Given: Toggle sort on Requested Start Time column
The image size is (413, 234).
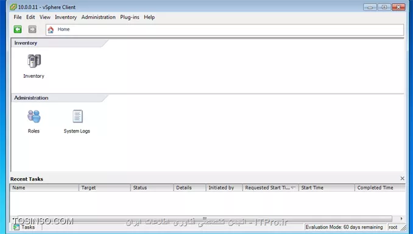Looking at the screenshot, I should (x=270, y=188).
